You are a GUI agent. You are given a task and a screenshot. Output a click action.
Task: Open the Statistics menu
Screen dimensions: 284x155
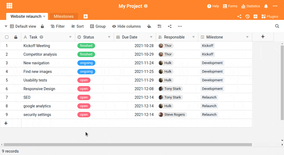[251, 6]
